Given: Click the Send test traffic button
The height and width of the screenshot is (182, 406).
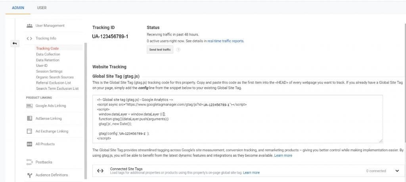Looking at the screenshot, I should point(160,49).
